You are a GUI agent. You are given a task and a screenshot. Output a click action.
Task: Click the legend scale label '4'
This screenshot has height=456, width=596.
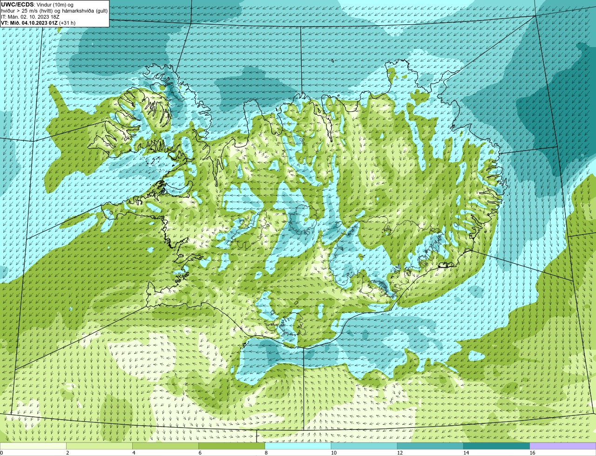click(x=134, y=453)
